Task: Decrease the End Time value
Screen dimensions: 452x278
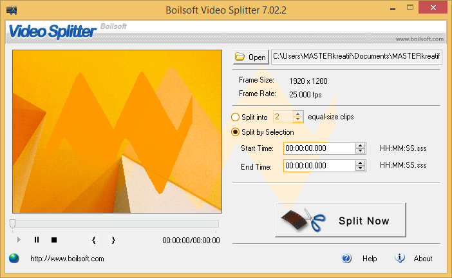Action: [360, 168]
